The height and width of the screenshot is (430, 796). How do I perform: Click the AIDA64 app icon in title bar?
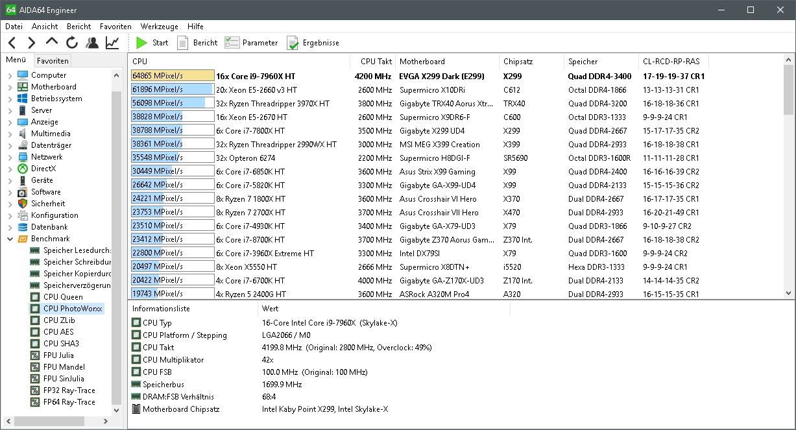tap(11, 10)
